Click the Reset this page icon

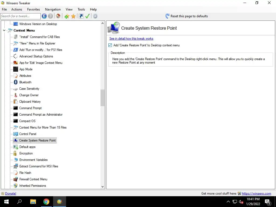(x=167, y=16)
